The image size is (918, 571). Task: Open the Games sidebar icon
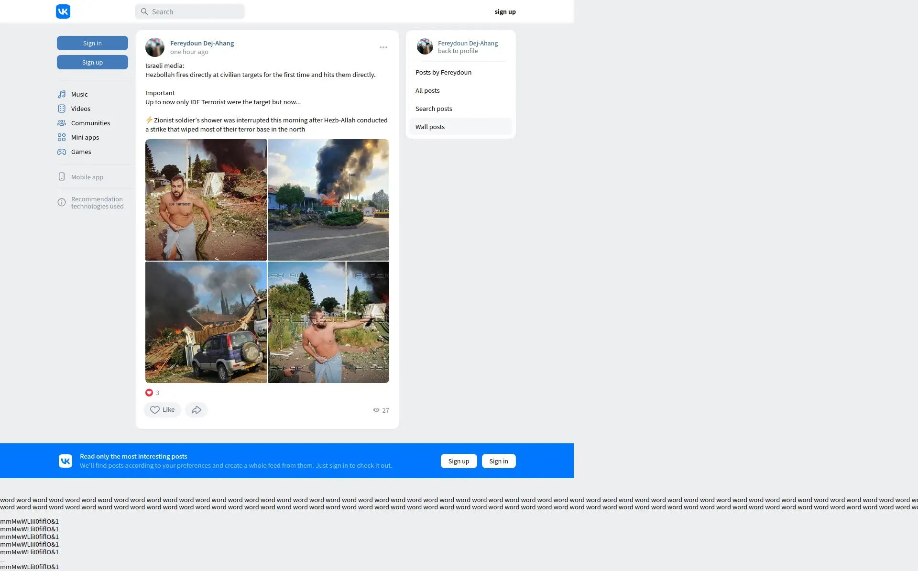tap(62, 152)
